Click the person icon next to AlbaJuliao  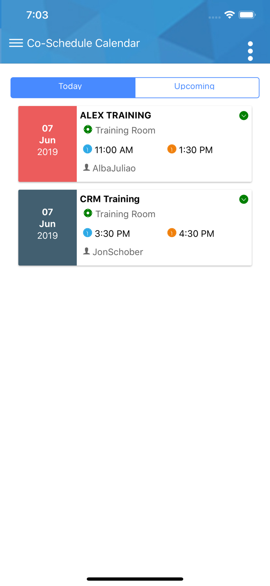click(x=86, y=168)
